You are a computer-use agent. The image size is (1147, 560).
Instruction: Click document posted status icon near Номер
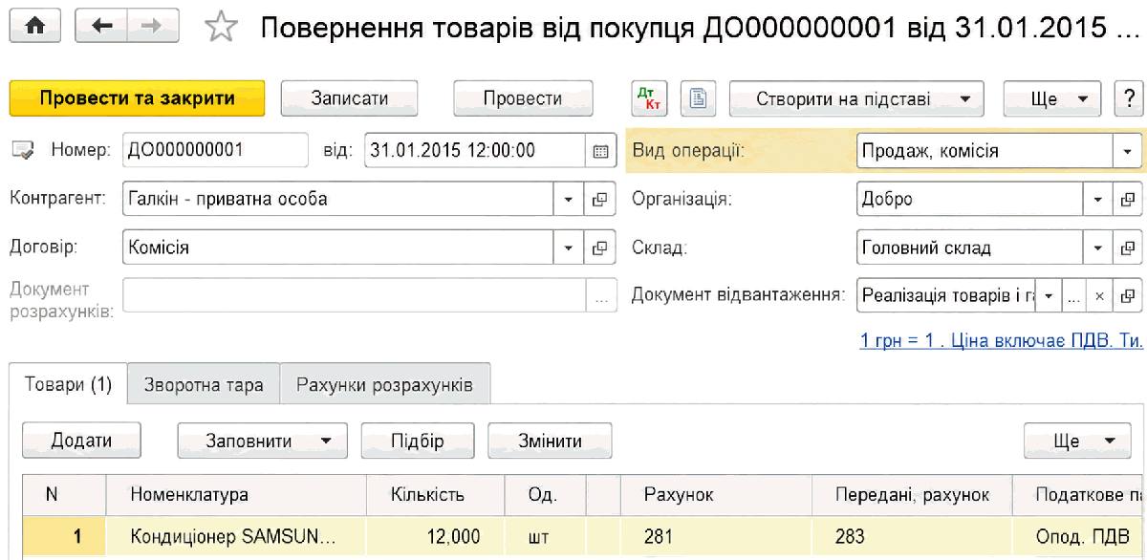pyautogui.click(x=23, y=150)
